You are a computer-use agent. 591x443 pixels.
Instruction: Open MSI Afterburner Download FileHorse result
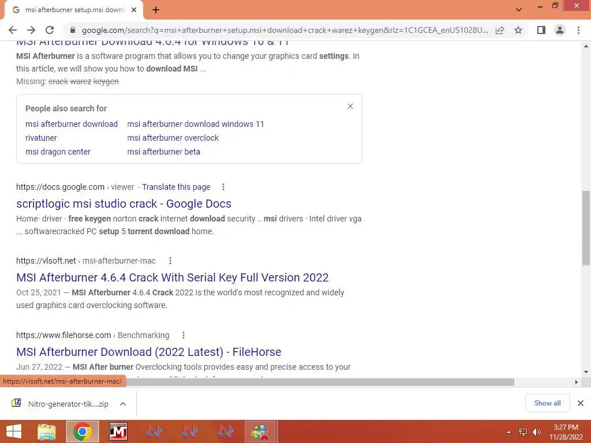point(148,352)
